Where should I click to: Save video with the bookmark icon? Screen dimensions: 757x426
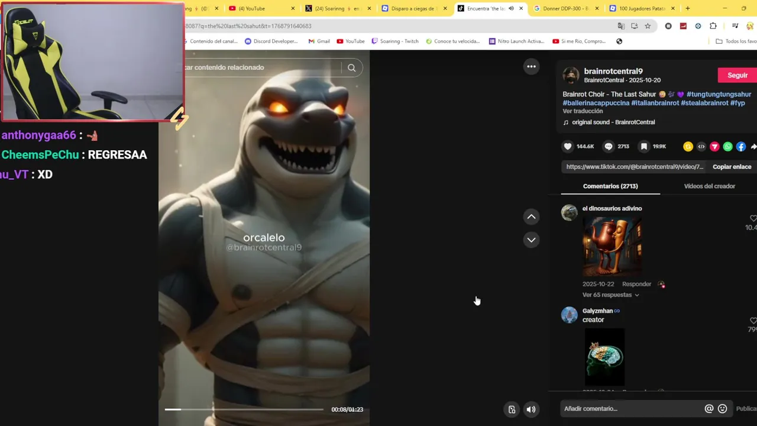644,146
